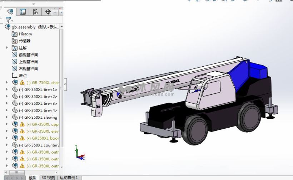Viewport: 293px width, 180px height.
Task: Click the origin (原点) icon
Action: point(15,76)
